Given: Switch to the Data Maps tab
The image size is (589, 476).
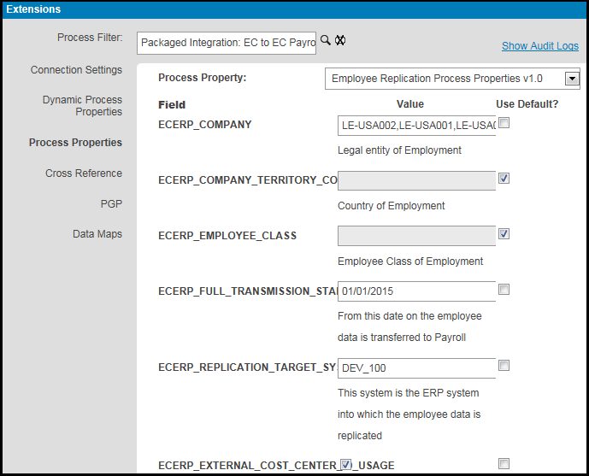Looking at the screenshot, I should pos(97,234).
